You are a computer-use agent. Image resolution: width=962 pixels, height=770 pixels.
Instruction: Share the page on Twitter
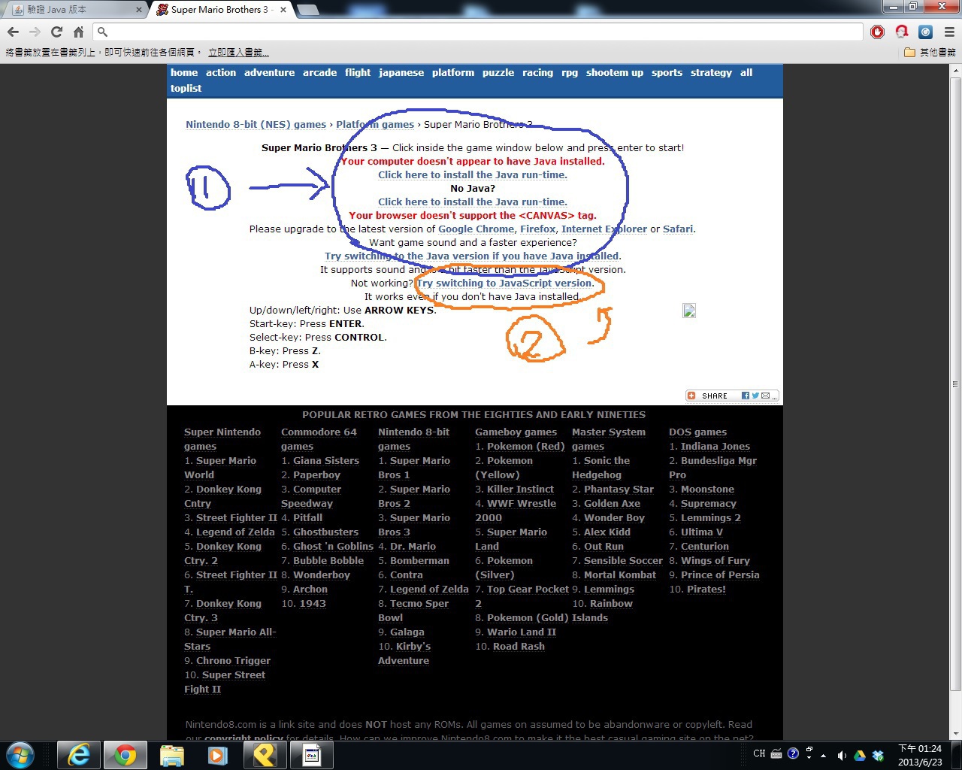pyautogui.click(x=755, y=396)
